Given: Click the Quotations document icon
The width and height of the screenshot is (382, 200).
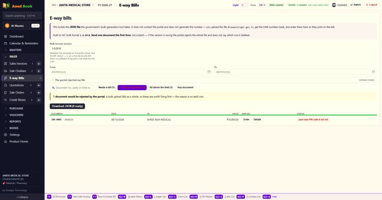Looking at the screenshot, I should [6, 85].
